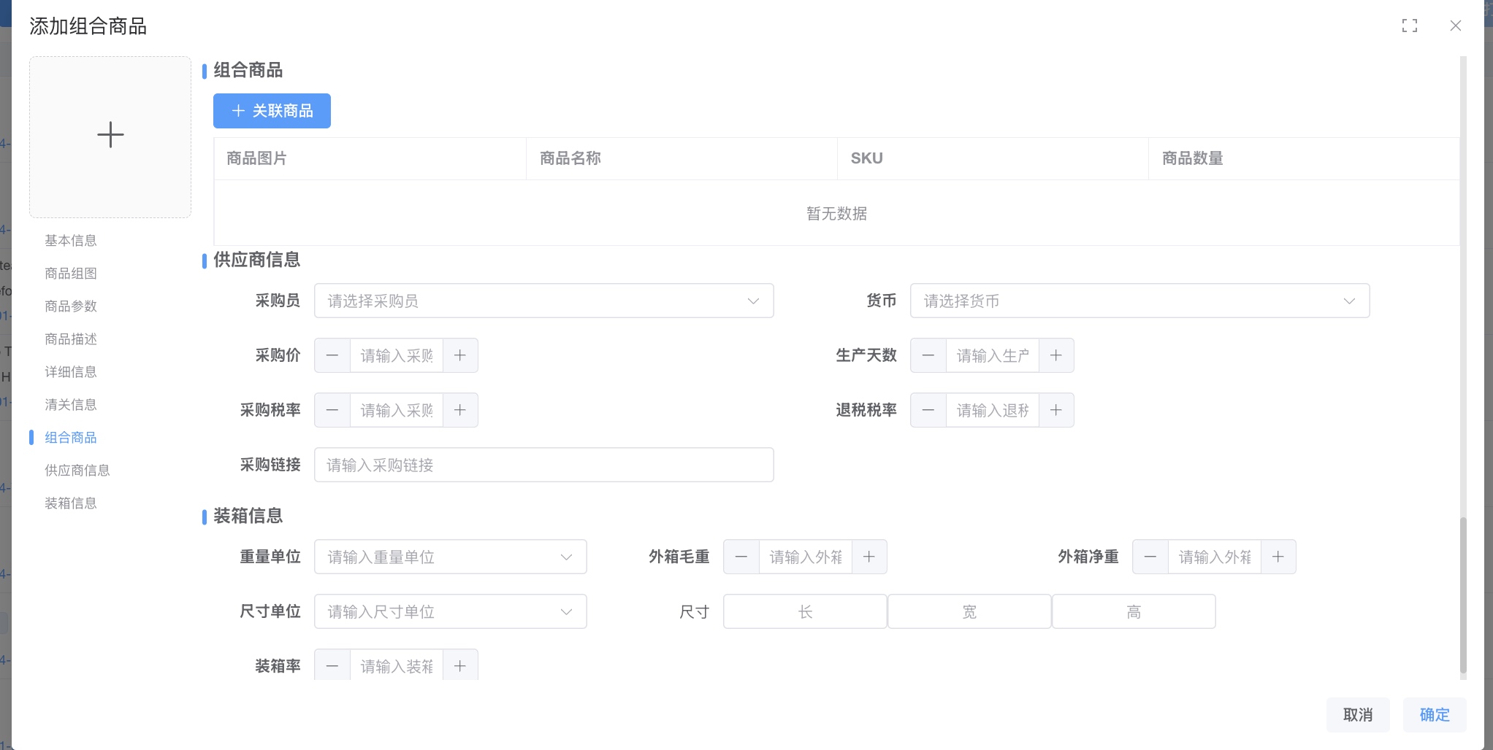Increase 采购税率 with the plus icon

pyautogui.click(x=460, y=410)
